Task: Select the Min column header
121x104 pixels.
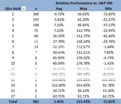Action: click(108, 8)
